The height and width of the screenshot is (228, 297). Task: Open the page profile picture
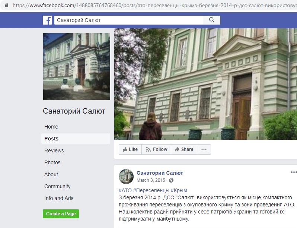(x=77, y=67)
